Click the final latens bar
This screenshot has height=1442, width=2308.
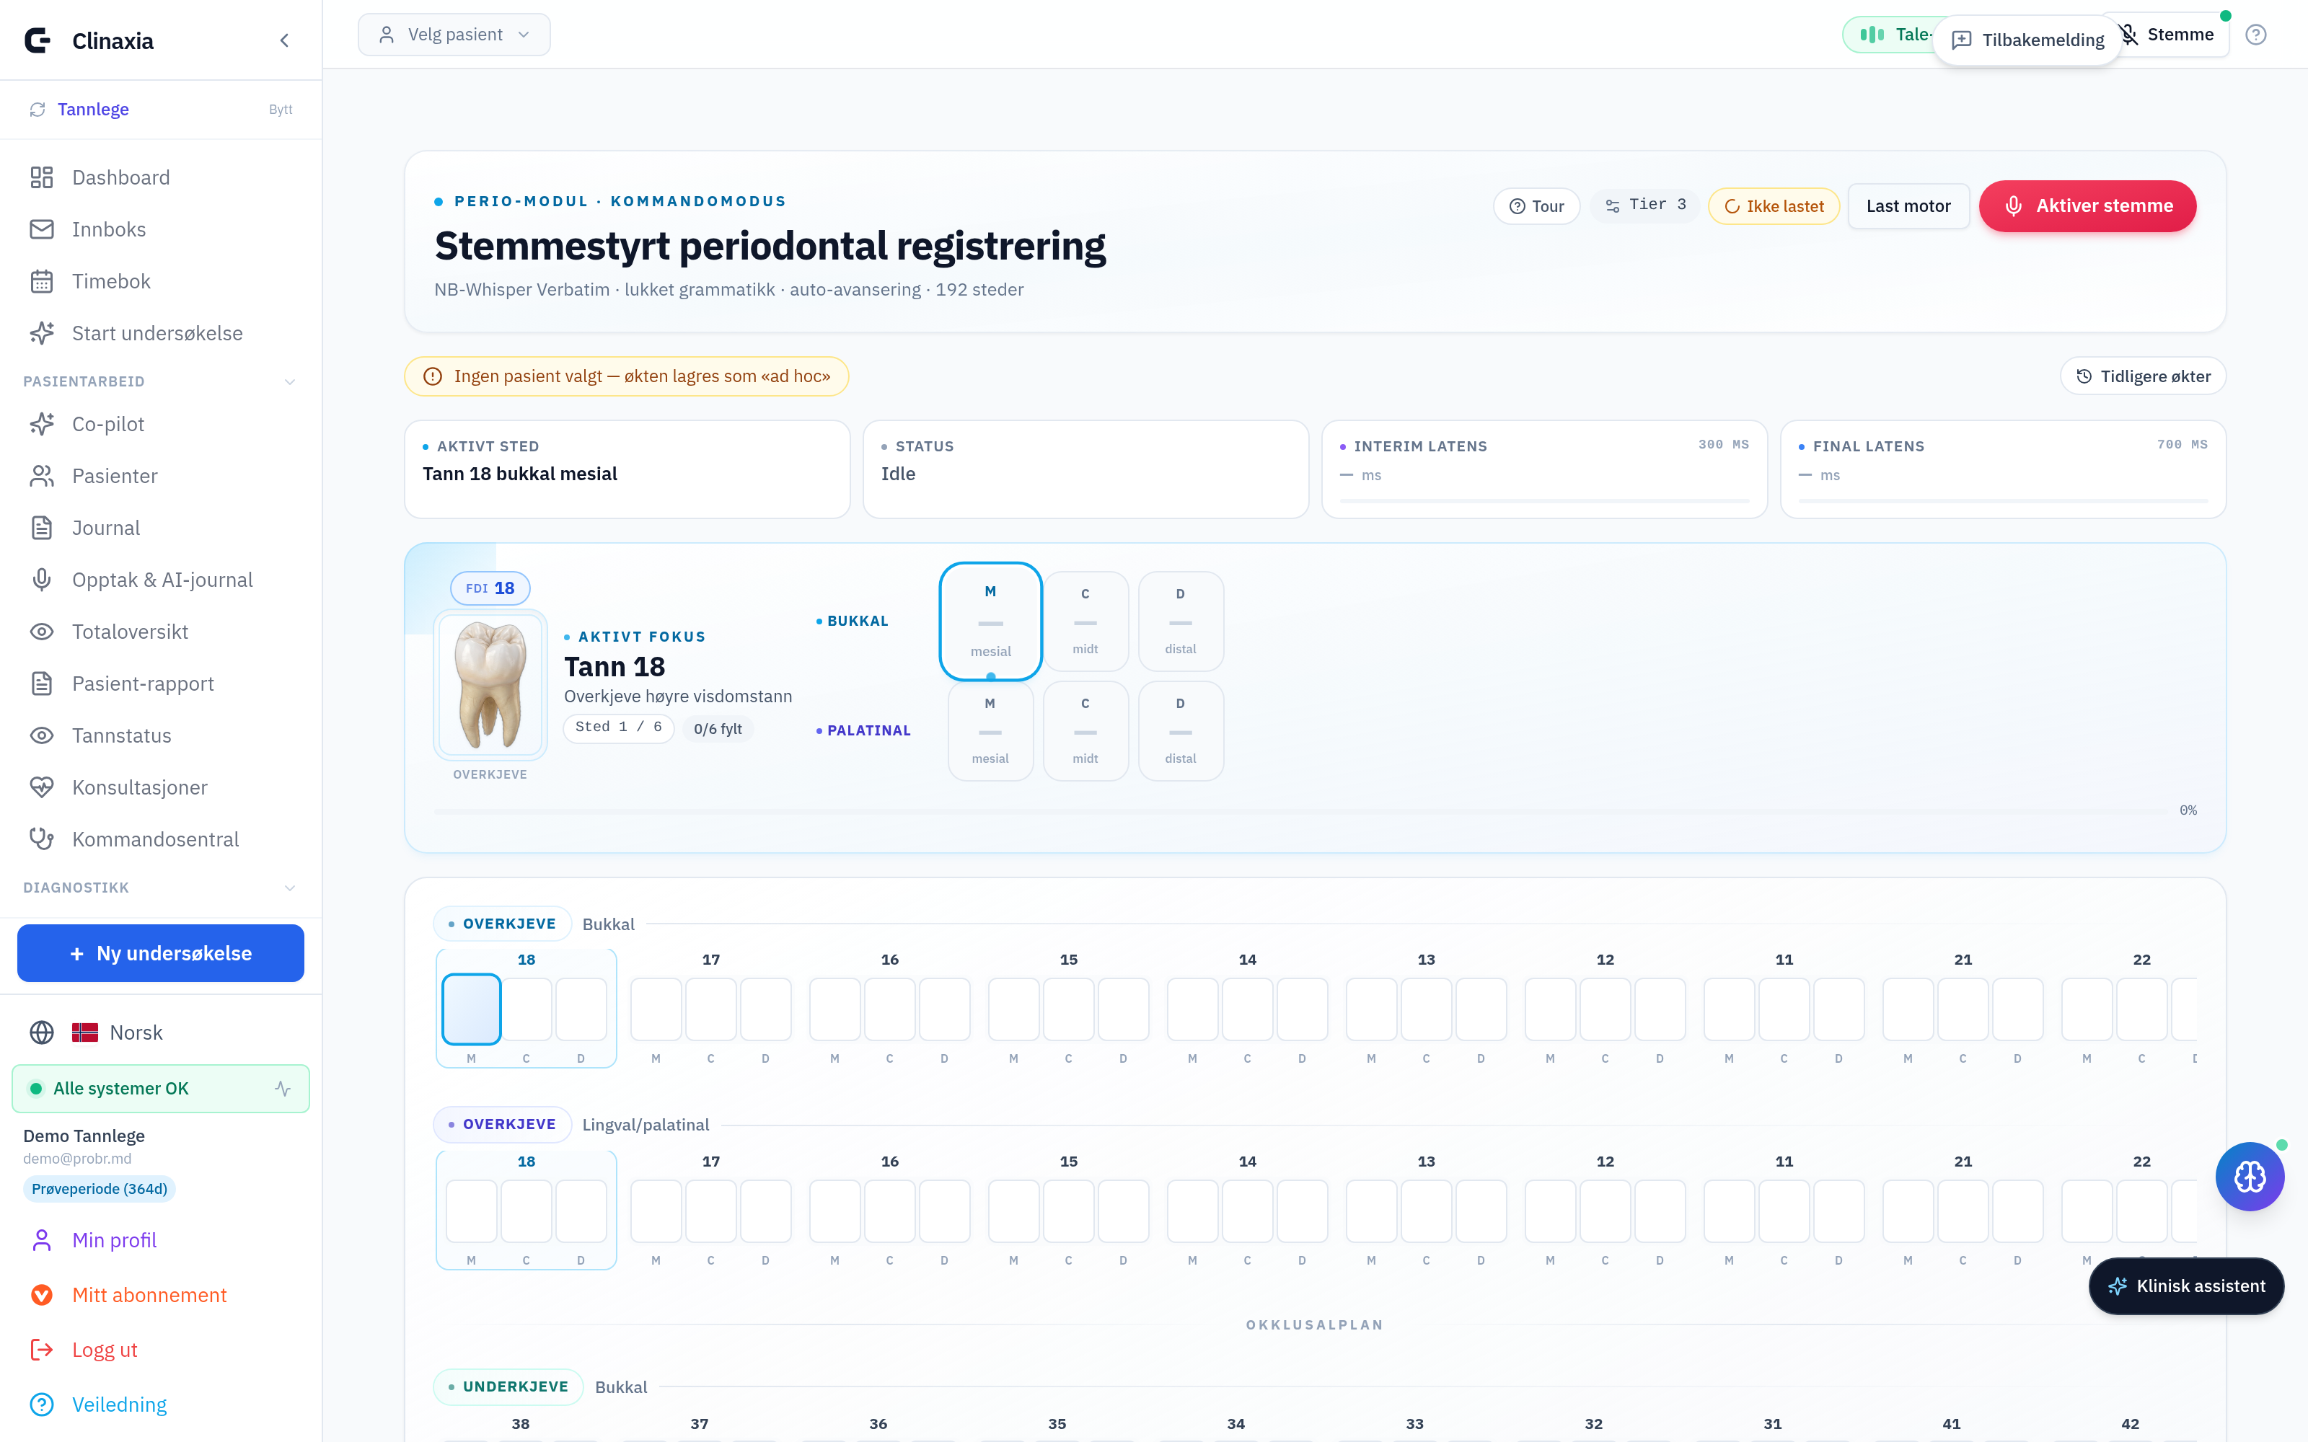pos(2003,500)
